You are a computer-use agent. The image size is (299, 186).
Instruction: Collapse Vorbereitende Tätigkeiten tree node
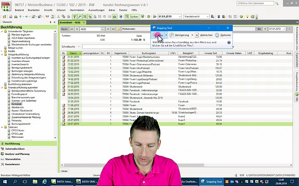click(x=2, y=31)
